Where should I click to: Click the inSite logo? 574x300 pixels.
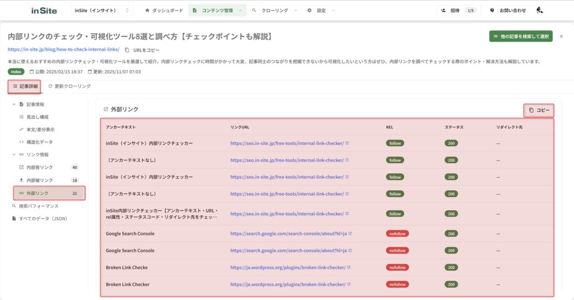pos(44,11)
